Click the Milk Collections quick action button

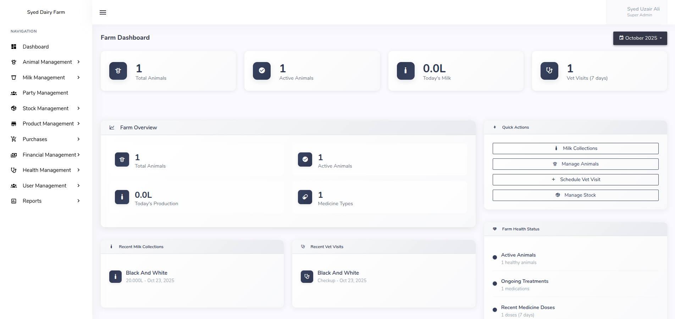tap(575, 149)
